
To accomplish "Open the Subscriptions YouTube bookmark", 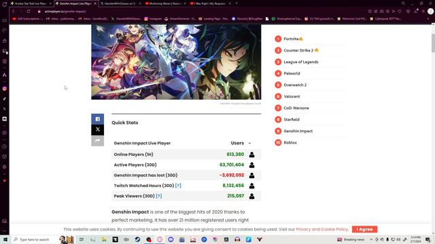I will click(27, 19).
